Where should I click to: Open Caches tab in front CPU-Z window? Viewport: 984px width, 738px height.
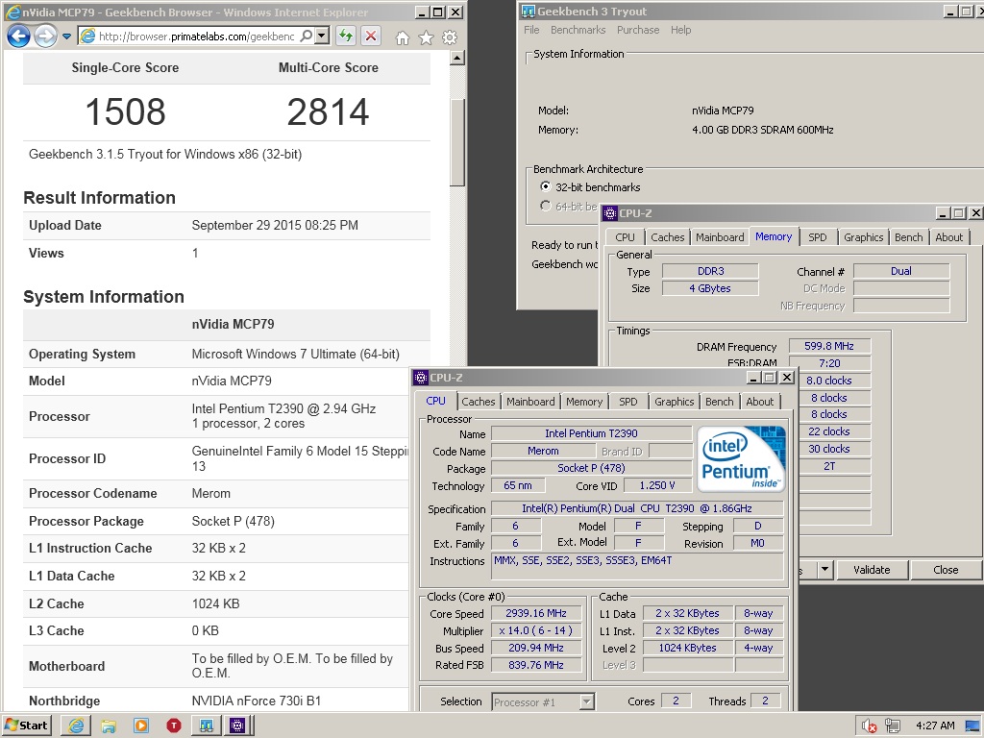click(479, 403)
